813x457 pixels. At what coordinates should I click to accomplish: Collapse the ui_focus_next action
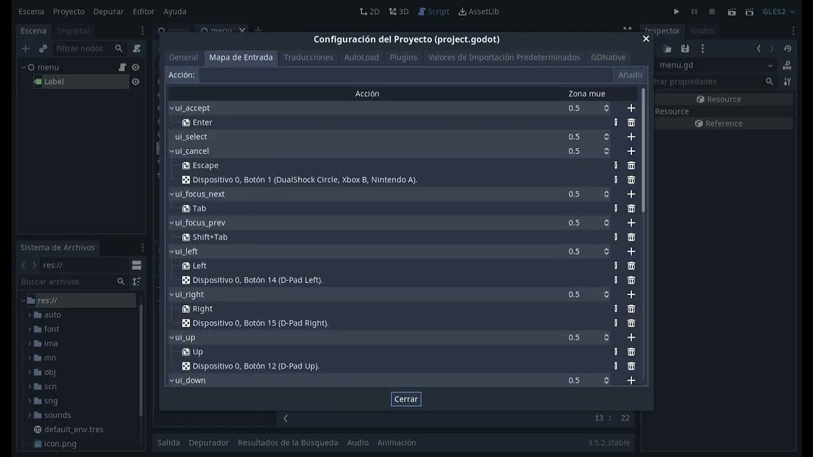click(x=171, y=194)
